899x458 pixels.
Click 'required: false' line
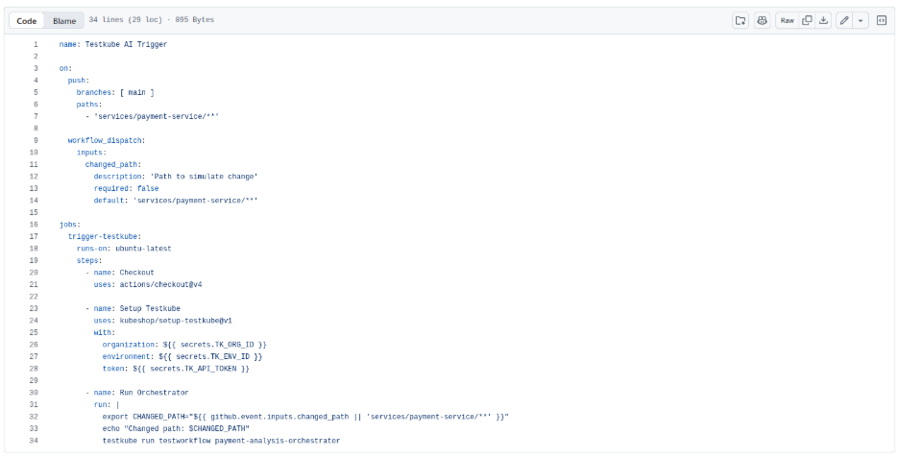[x=126, y=188]
